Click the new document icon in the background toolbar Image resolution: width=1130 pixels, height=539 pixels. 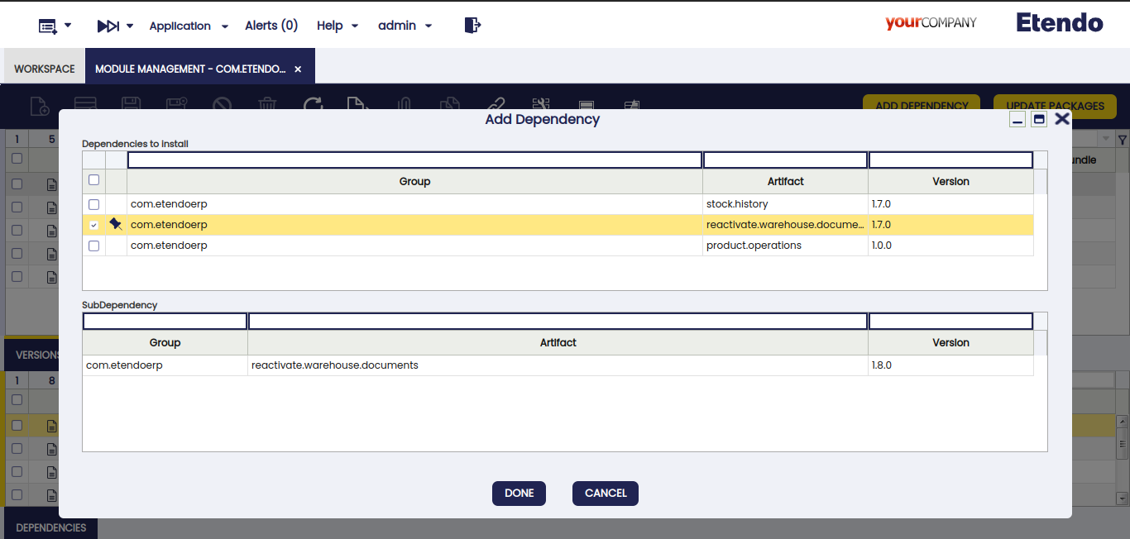pyautogui.click(x=39, y=106)
